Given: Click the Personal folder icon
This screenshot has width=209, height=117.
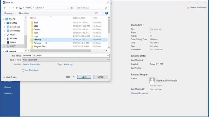Looking at the screenshot, I should 32,43.
